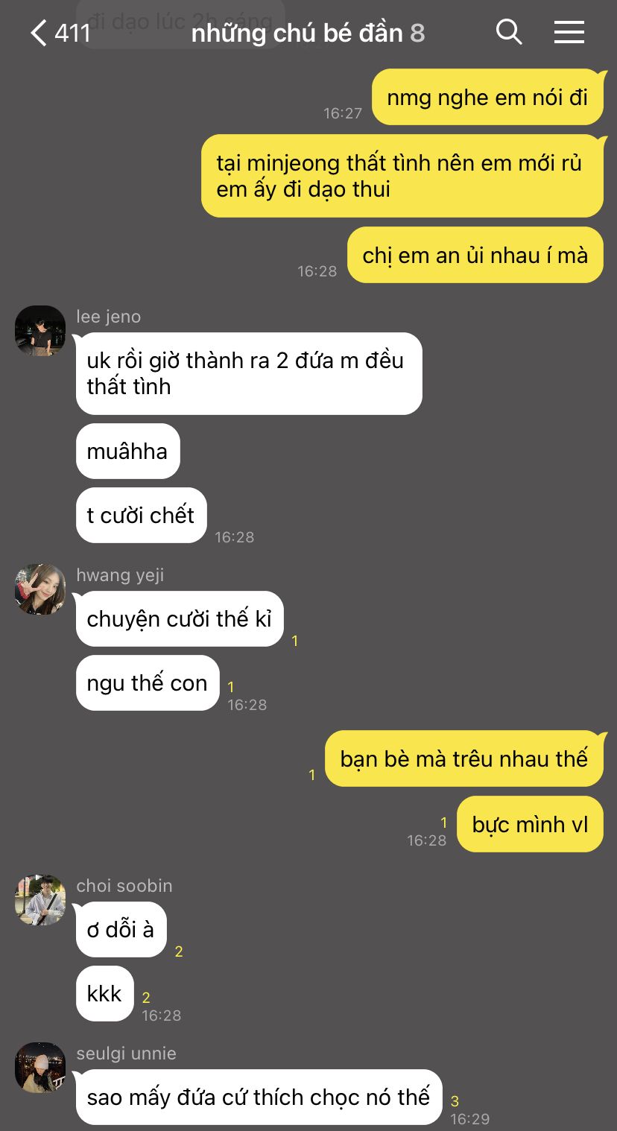The height and width of the screenshot is (1131, 617).
Task: Tap the bubble "muâhha" from lee jeno
Action: [x=128, y=452]
